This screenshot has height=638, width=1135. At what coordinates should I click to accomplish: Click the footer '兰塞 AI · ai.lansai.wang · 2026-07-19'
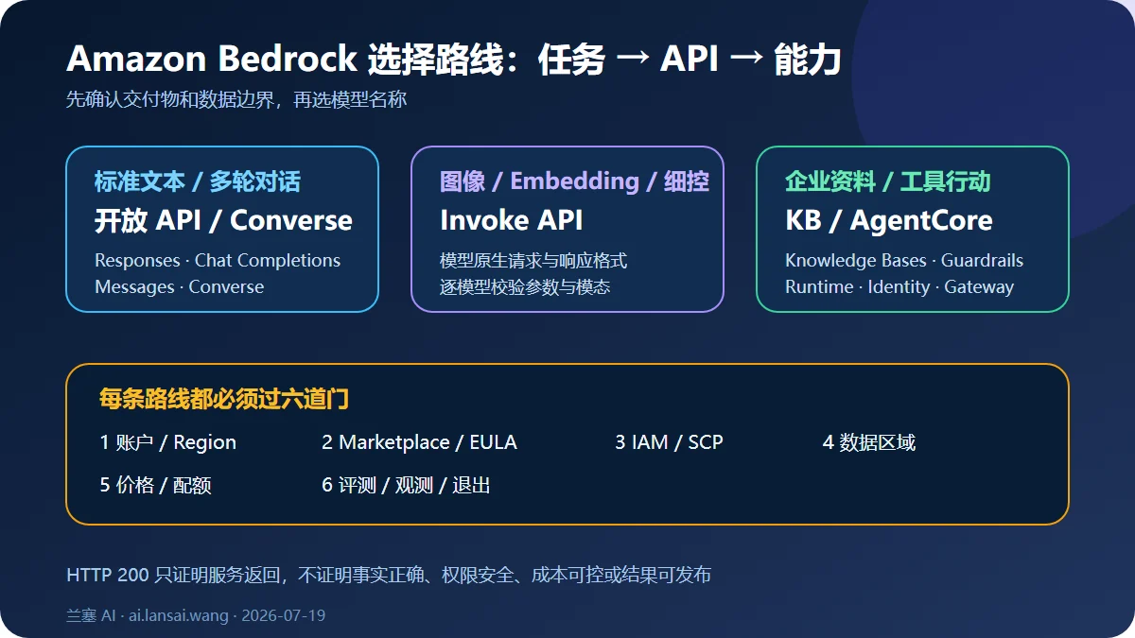pyautogui.click(x=196, y=615)
